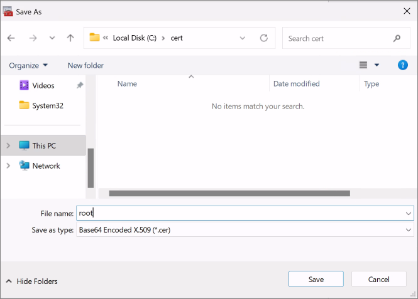
Task: Cancel the Save As dialog
Action: tap(378, 279)
